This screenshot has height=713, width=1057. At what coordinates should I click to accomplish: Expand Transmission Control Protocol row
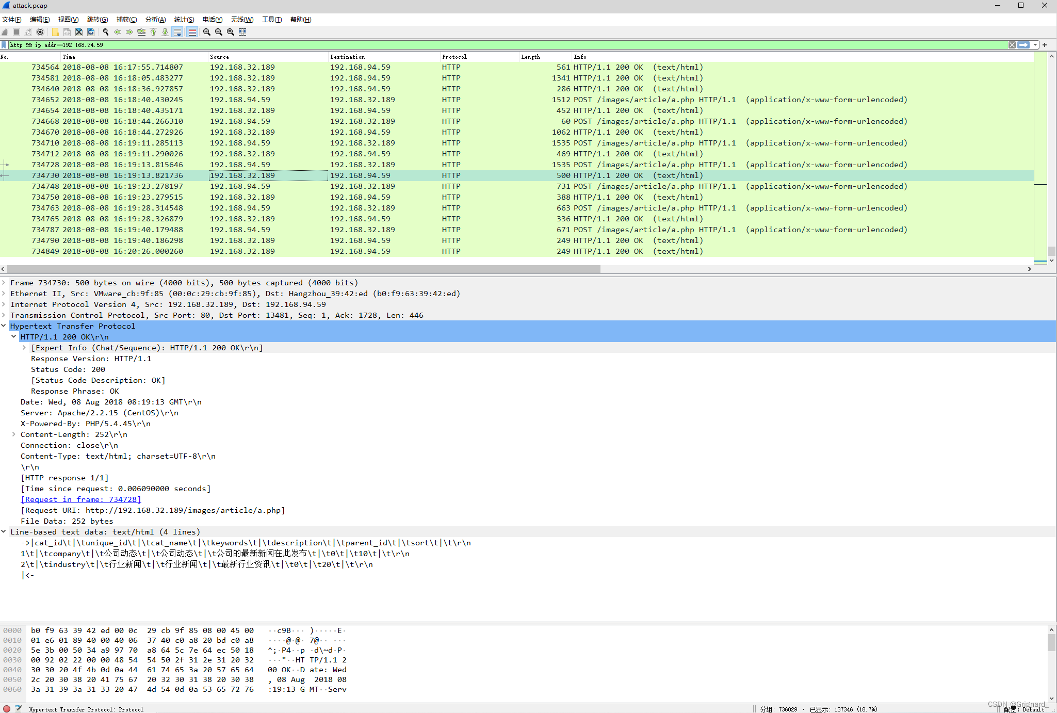click(4, 315)
